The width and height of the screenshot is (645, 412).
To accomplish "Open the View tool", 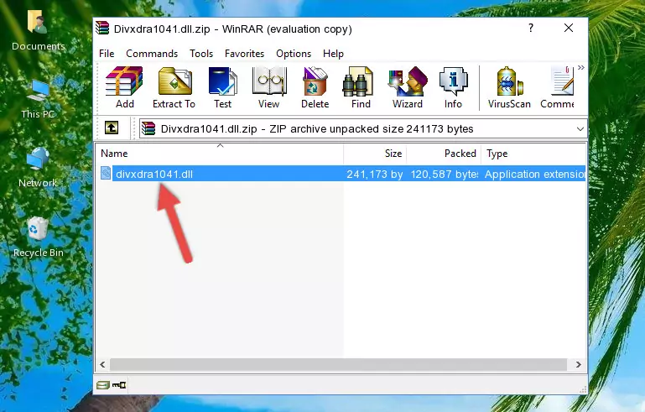I will 269,87.
